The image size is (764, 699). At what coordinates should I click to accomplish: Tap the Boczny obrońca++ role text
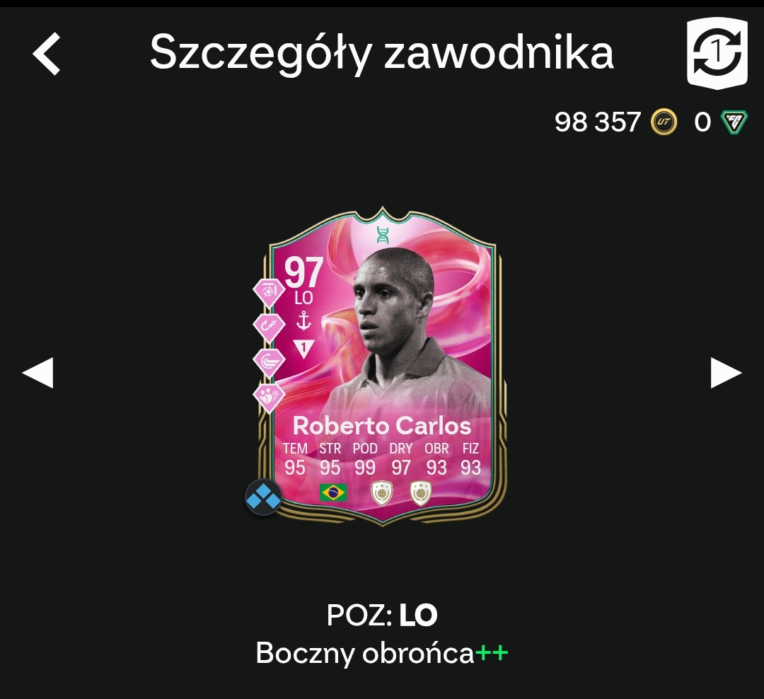382,653
